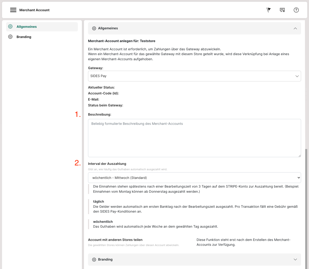Click gear icon in Branding section header

click(x=94, y=260)
